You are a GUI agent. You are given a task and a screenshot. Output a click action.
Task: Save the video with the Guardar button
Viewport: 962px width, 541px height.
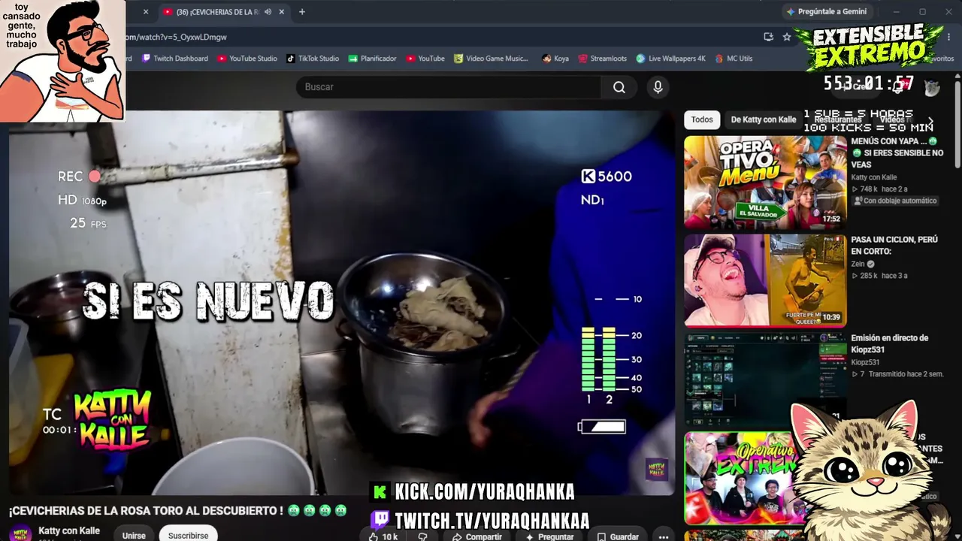(617, 536)
